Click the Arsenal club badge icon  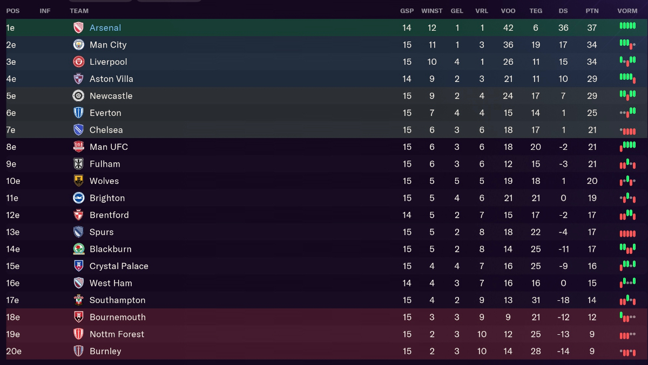79,27
